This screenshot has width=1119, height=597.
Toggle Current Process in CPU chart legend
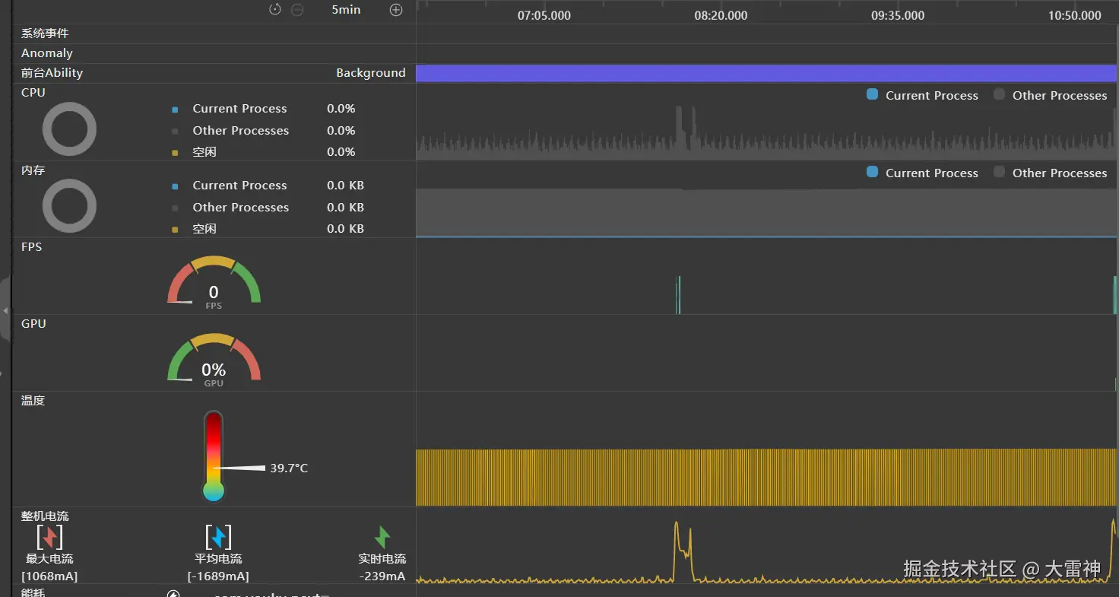(922, 95)
